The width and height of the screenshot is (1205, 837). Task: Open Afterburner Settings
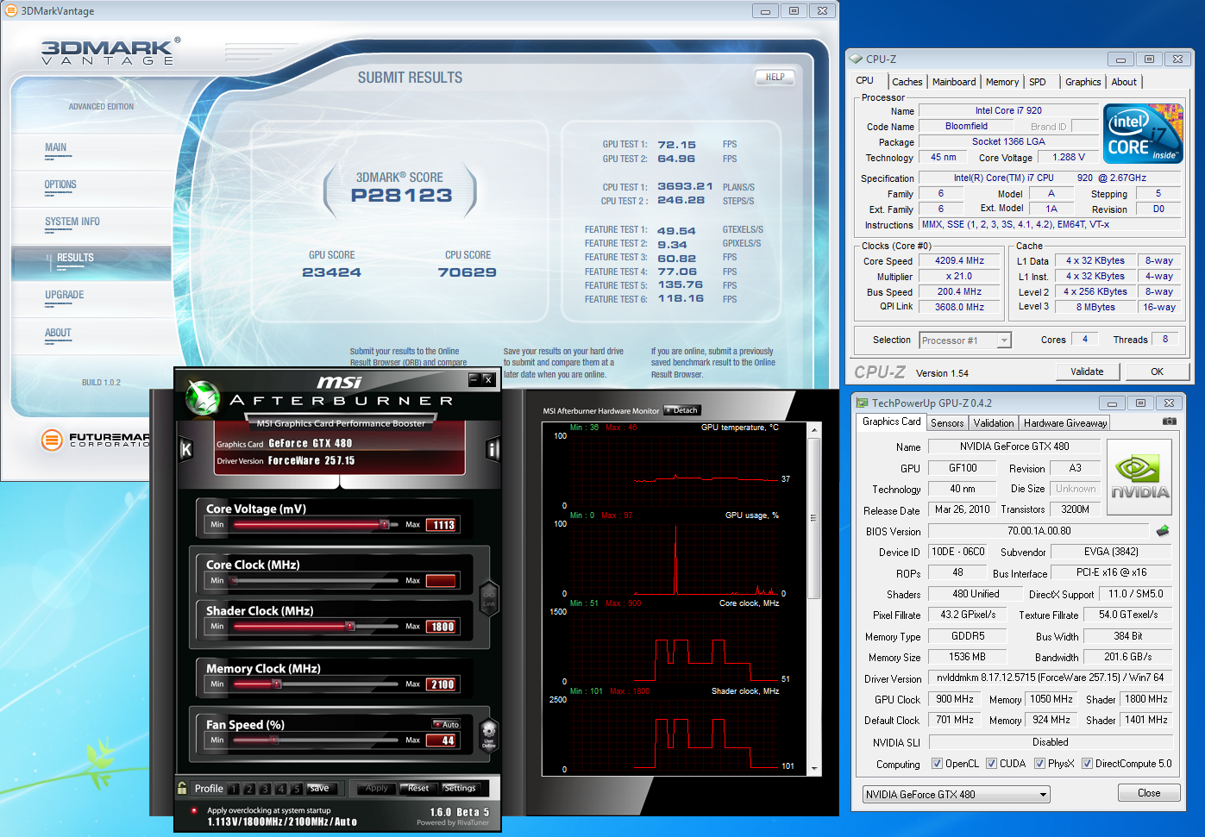[460, 788]
